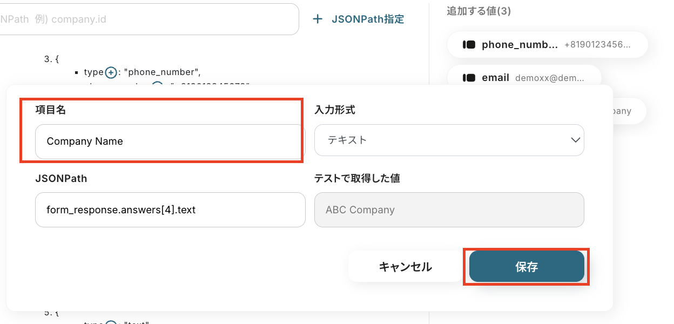Click the chevron arrow in 入力形式 box
674x324 pixels.
(575, 140)
